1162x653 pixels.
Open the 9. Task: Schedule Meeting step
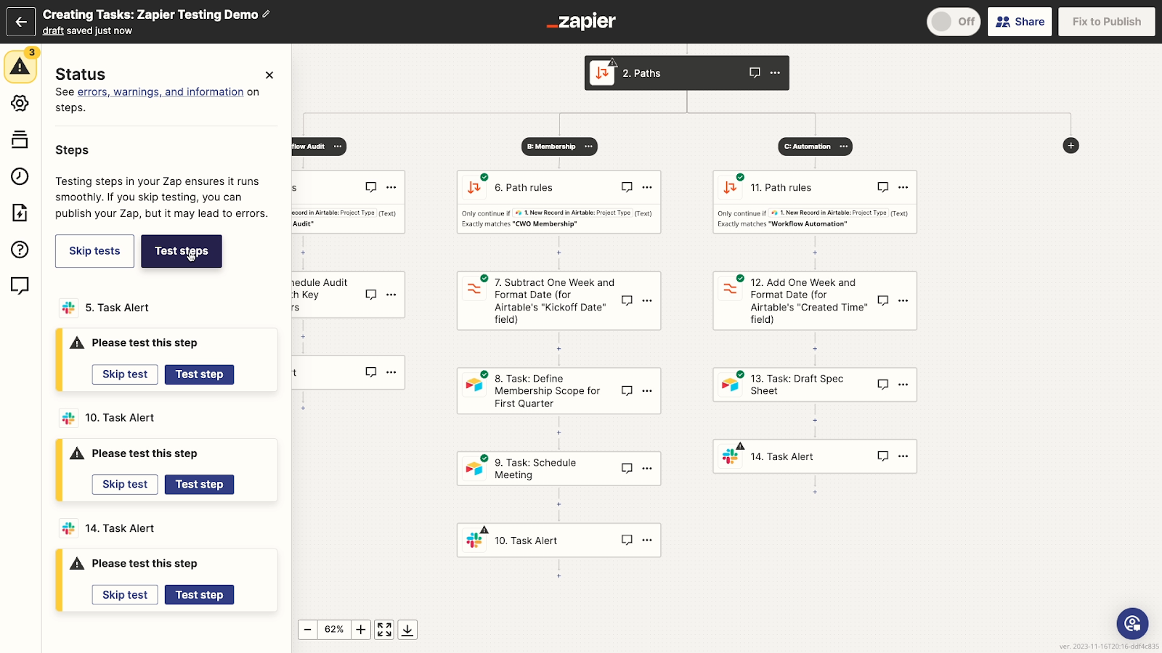558,469
